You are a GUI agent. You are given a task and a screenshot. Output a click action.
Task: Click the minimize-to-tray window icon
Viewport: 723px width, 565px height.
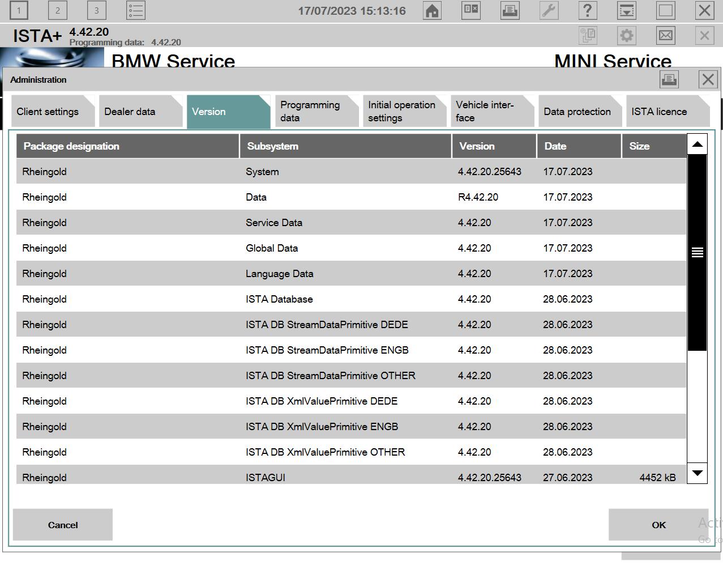627,10
